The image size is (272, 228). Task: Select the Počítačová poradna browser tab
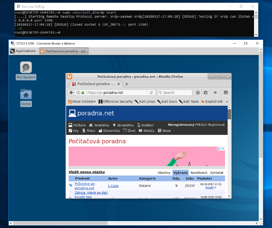pos(96,84)
